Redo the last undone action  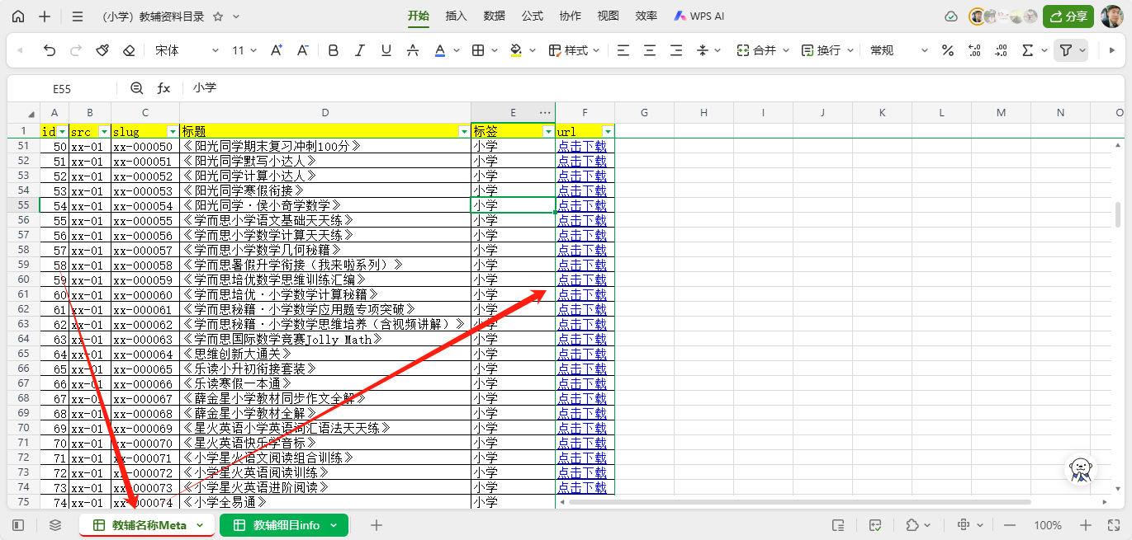[76, 50]
